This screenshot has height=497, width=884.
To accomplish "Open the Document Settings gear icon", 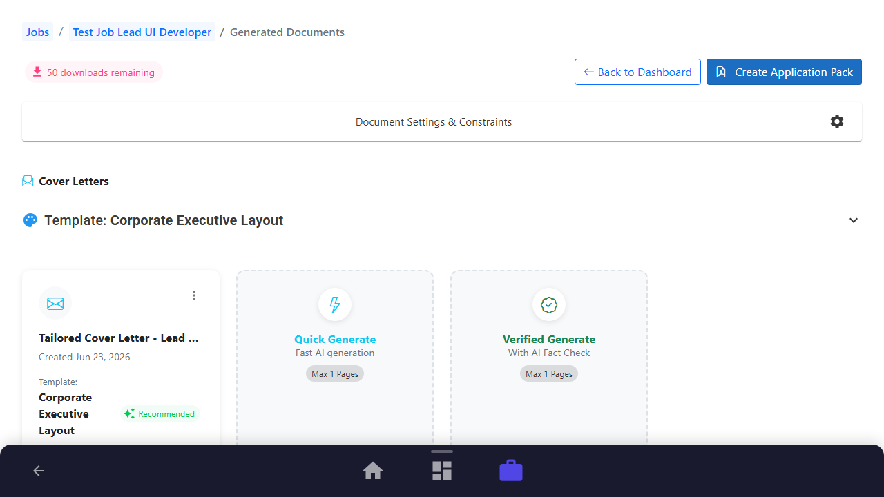I will pyautogui.click(x=837, y=121).
